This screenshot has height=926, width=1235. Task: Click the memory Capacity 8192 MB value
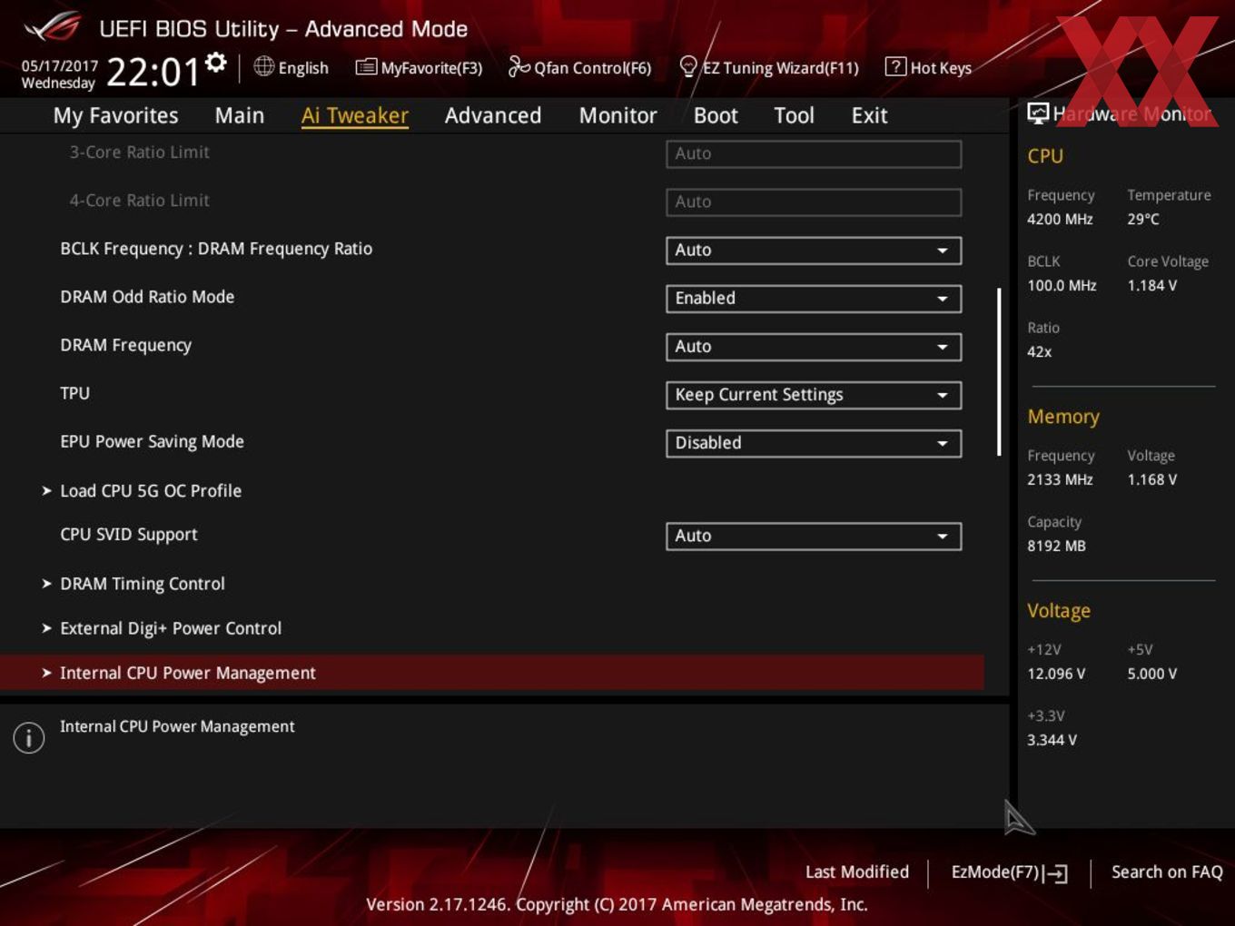(x=1056, y=546)
